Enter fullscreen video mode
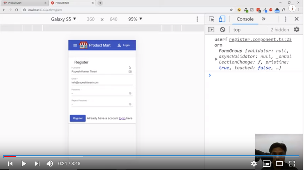 click(x=292, y=164)
